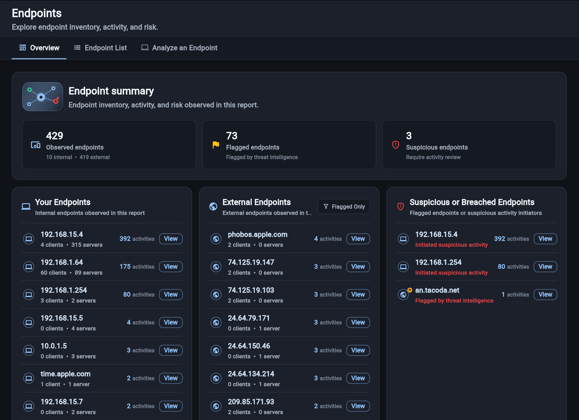Image resolution: width=579 pixels, height=420 pixels.
Task: Click the 3 Suspicious endpoints card
Action: (x=469, y=145)
